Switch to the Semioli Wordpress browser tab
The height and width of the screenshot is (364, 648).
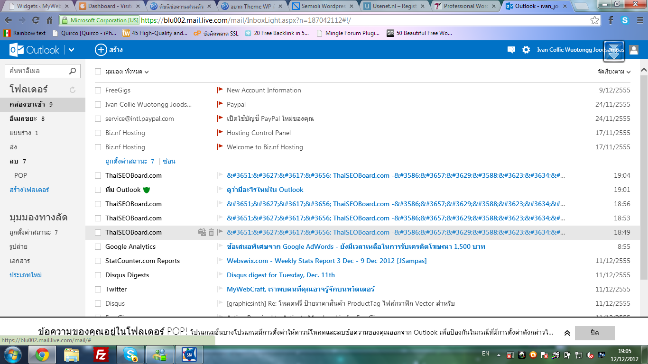pos(322,6)
